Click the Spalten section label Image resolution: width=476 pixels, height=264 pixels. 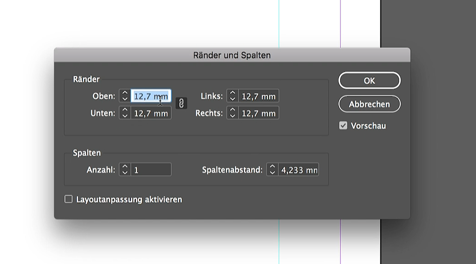point(87,153)
